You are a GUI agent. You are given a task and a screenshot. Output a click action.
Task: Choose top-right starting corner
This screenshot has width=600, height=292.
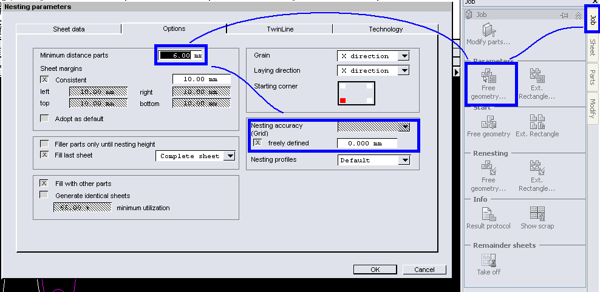click(x=369, y=86)
